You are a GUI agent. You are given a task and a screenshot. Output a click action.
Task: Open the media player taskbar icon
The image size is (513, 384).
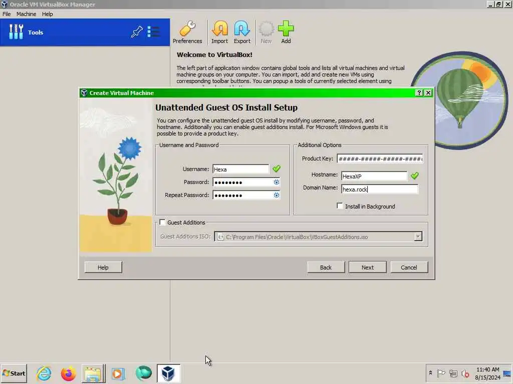118,373
